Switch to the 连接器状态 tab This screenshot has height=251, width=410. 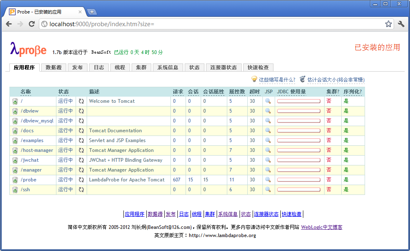point(223,67)
